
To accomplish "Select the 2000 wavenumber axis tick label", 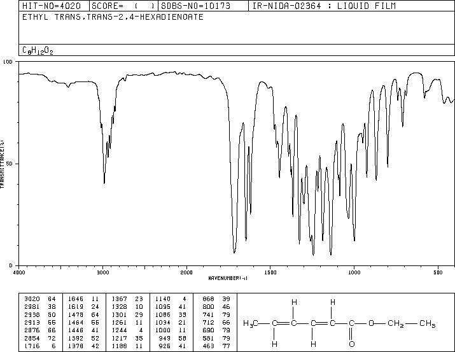I will pyautogui.click(x=186, y=272).
